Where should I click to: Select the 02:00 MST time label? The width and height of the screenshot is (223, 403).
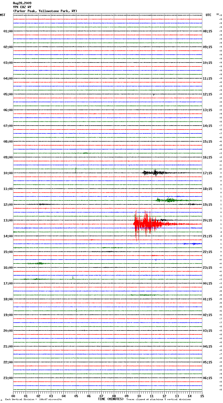(8, 47)
